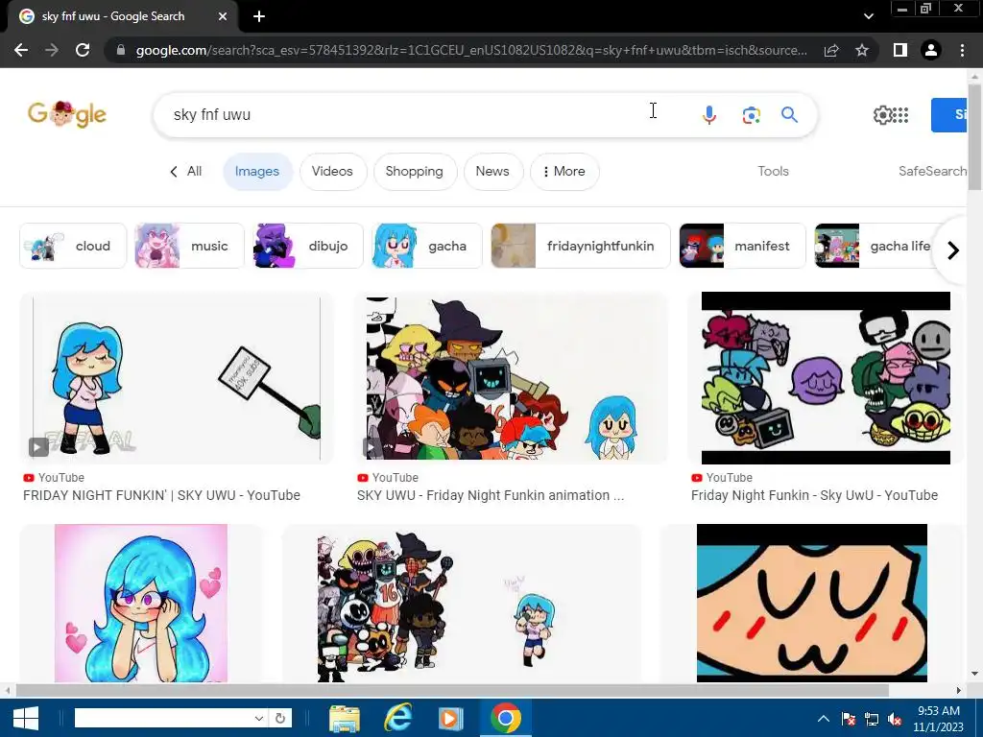This screenshot has width=983, height=737.
Task: Click the browser back arrow
Action: (x=21, y=50)
